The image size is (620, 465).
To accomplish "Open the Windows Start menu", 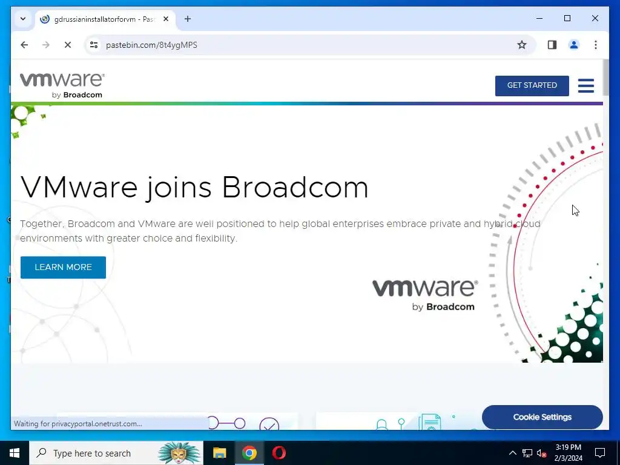I will [15, 453].
